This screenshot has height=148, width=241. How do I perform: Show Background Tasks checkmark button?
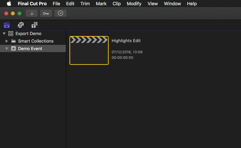61,13
